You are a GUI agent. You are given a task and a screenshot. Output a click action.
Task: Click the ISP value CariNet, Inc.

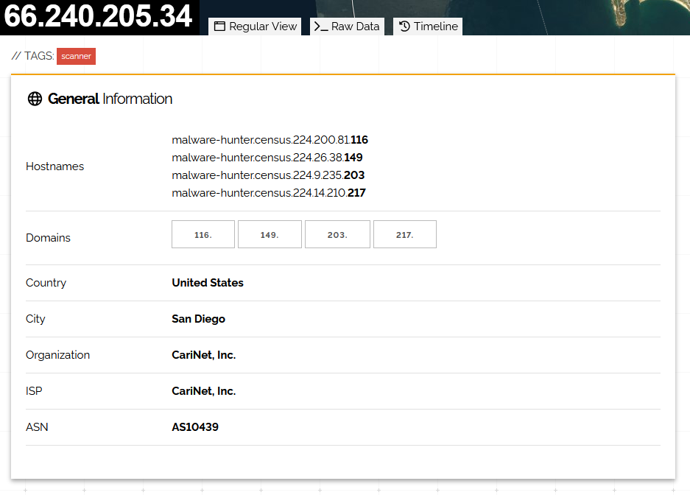(204, 390)
